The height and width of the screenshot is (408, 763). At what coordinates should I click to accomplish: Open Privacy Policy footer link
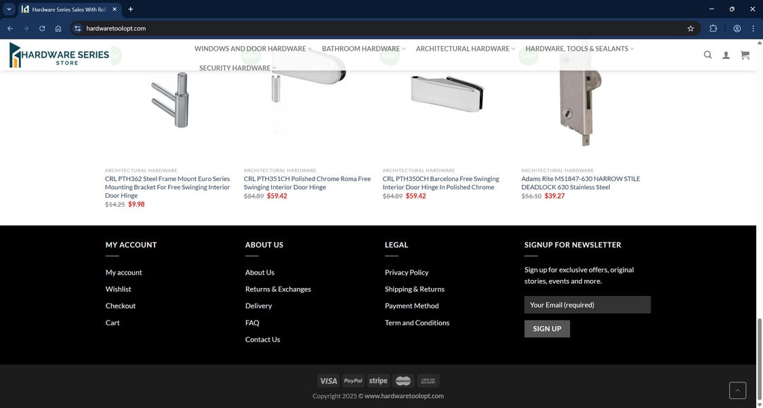[x=407, y=272]
